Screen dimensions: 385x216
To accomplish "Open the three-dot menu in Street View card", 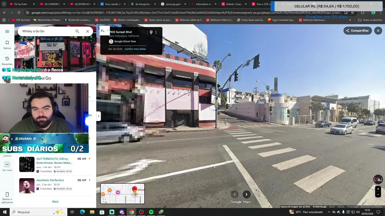I will (156, 32).
